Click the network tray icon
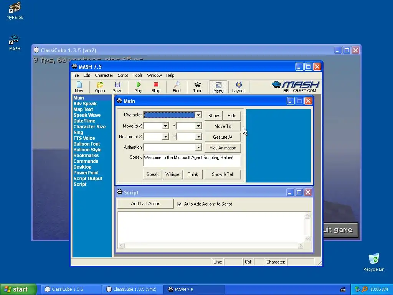 coord(357,289)
